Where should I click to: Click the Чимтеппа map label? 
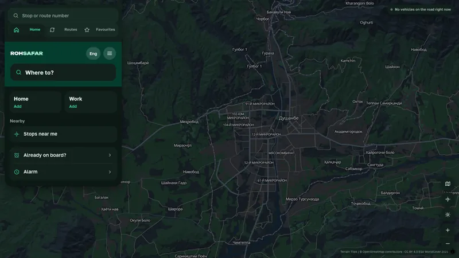click(x=242, y=243)
